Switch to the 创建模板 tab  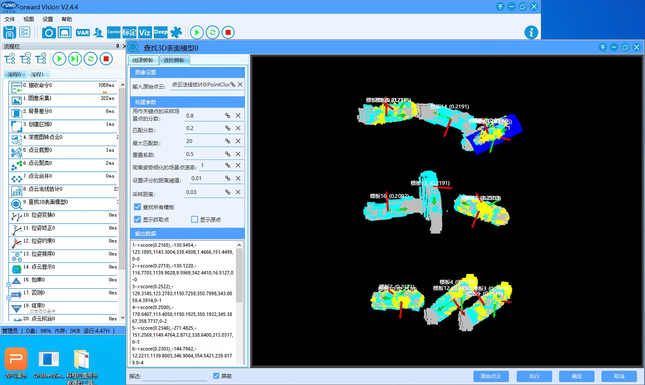143,60
